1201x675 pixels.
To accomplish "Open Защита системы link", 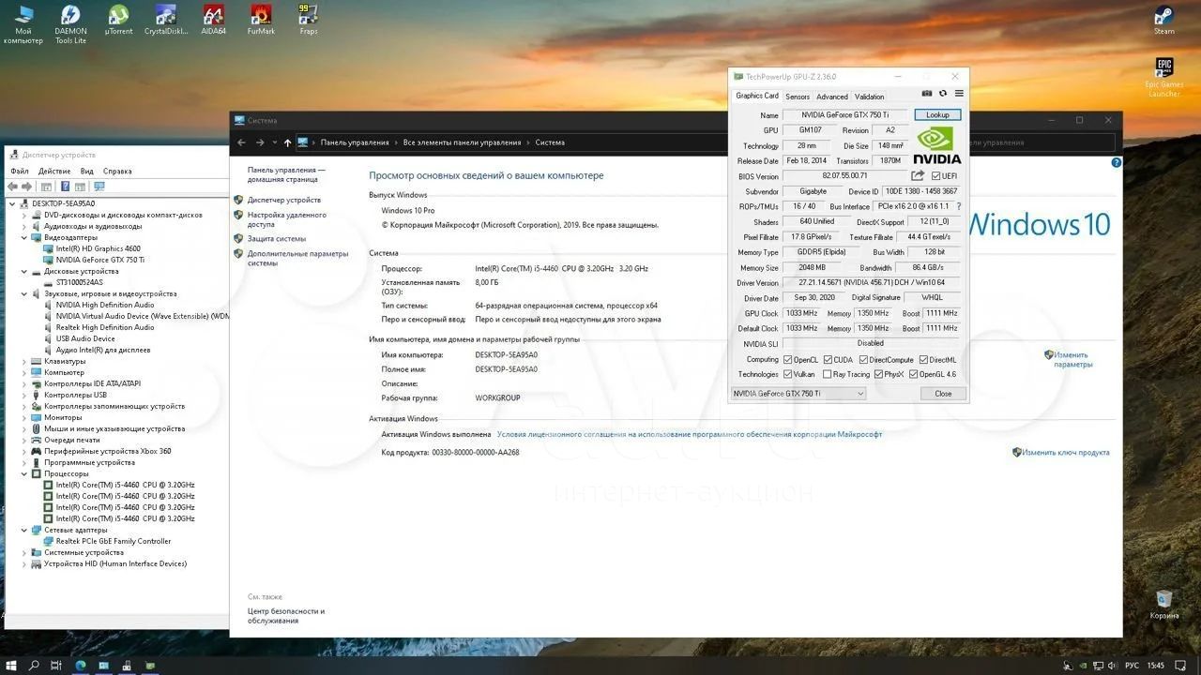I will coord(277,238).
